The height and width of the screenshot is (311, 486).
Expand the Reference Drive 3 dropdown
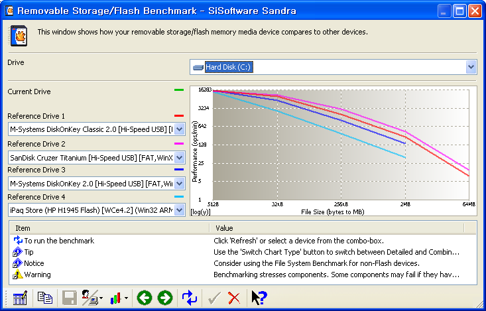tap(180, 184)
